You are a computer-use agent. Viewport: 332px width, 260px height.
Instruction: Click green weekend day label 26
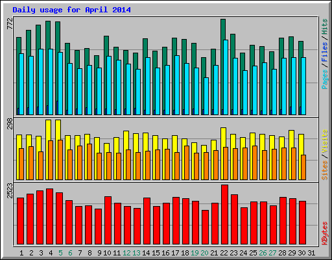pos(263,253)
